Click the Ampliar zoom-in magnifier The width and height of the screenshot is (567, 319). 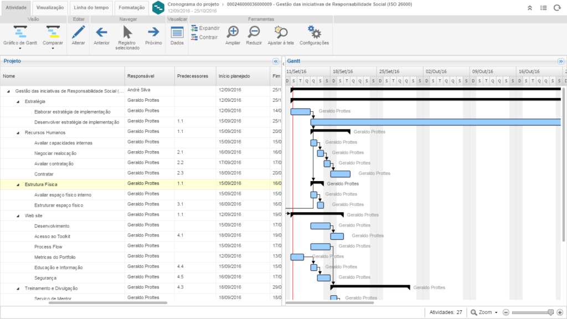tap(233, 32)
